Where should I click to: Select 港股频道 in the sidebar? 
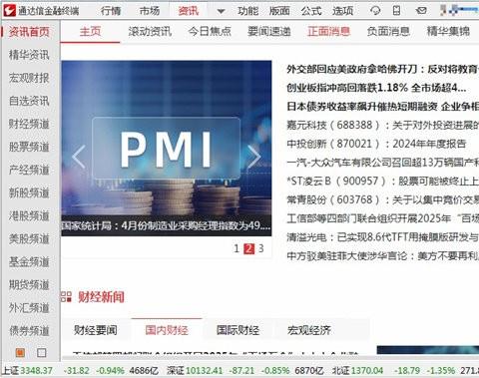pyautogui.click(x=29, y=216)
